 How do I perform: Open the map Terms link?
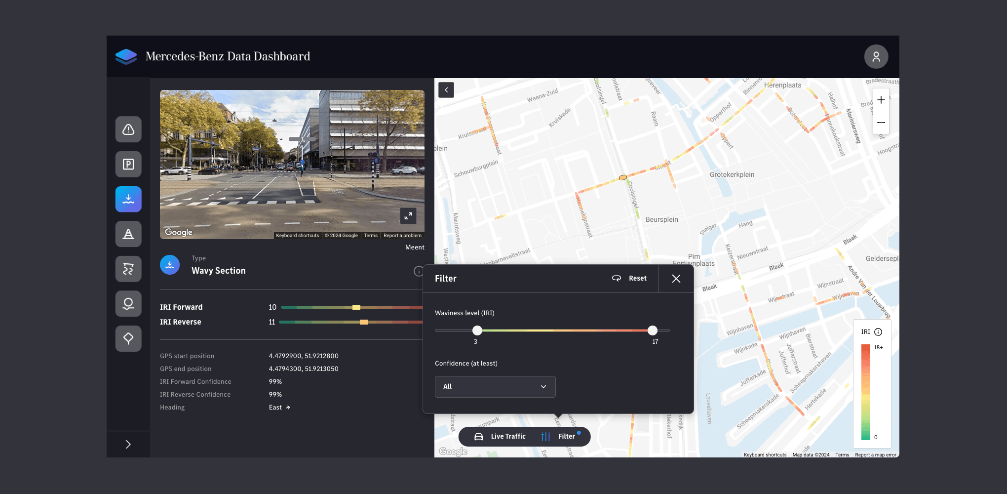tap(842, 455)
